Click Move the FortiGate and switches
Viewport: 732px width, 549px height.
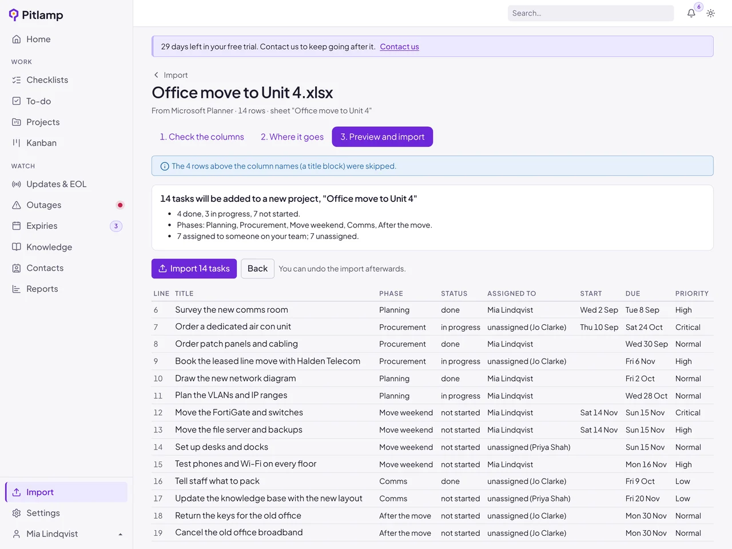click(239, 413)
